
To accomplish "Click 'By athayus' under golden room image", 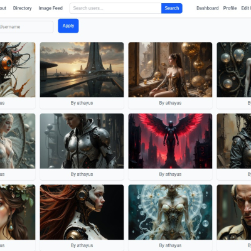I will tap(170, 103).
